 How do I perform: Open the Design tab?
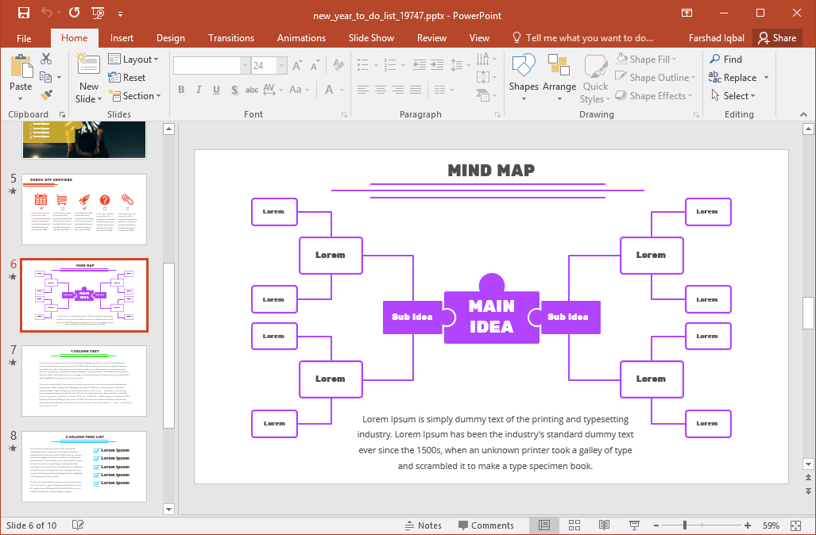click(x=170, y=38)
